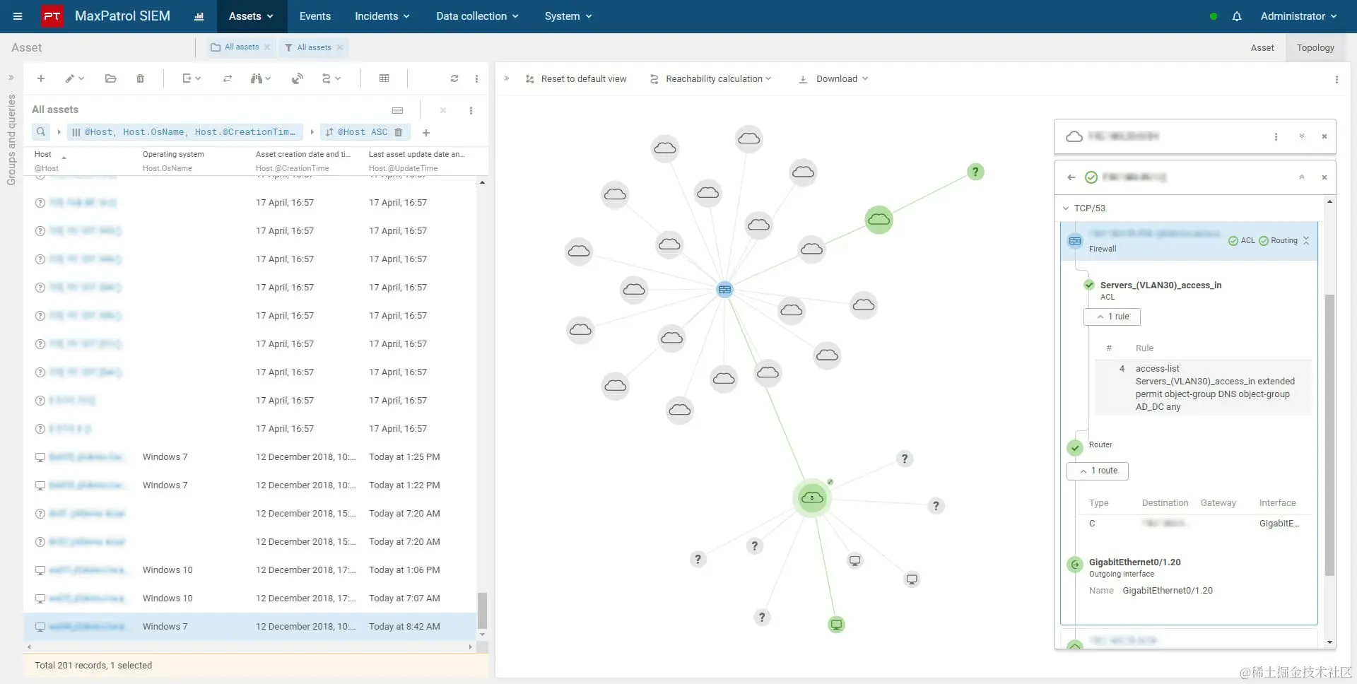Open Reachability calculation dropdown
This screenshot has width=1357, height=684.
click(710, 79)
